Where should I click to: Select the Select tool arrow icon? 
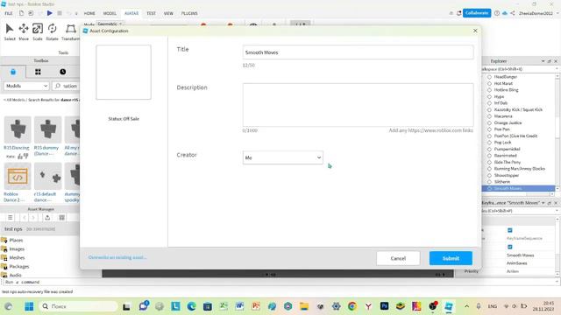[x=10, y=29]
